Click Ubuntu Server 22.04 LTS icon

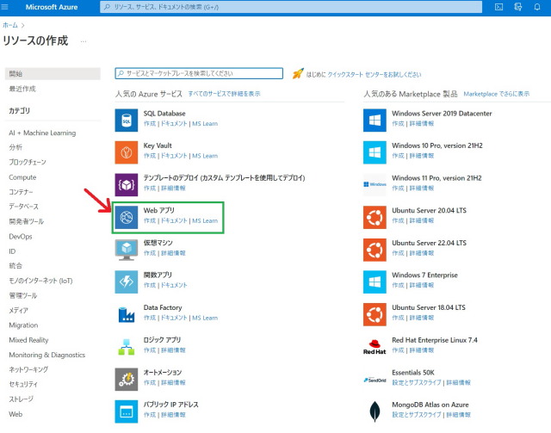pos(375,250)
